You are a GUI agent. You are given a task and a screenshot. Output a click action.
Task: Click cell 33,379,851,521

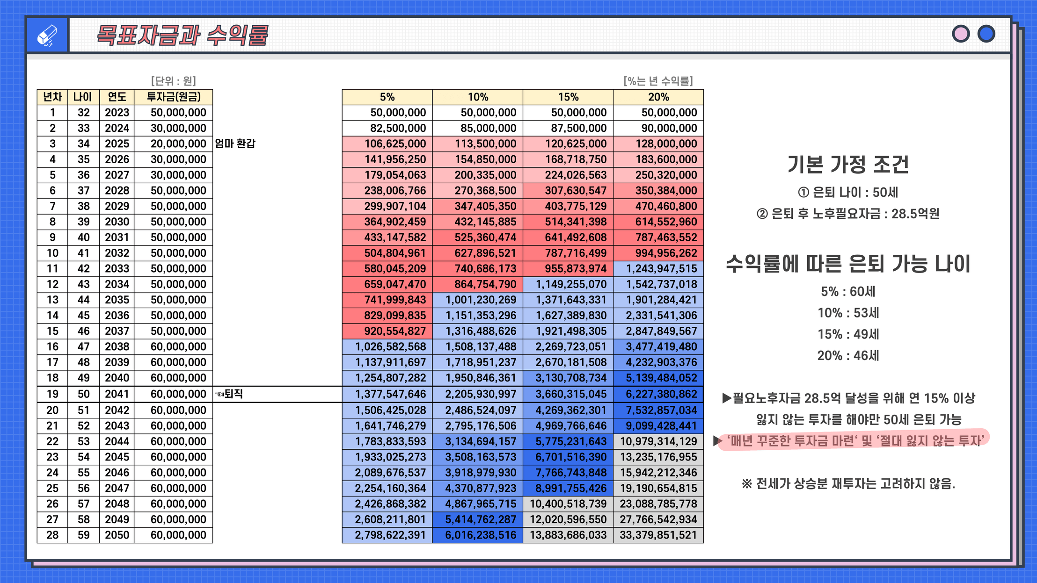coord(658,535)
